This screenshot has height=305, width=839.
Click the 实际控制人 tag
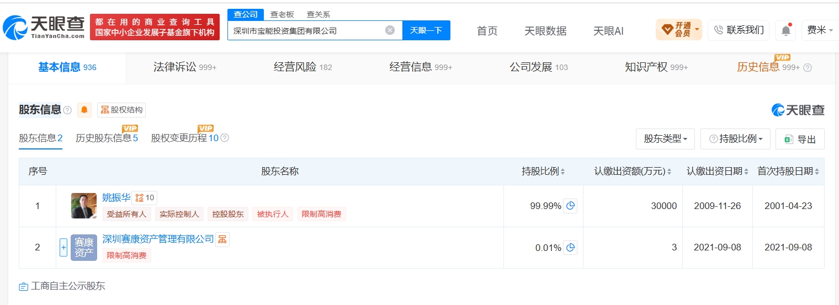(179, 214)
